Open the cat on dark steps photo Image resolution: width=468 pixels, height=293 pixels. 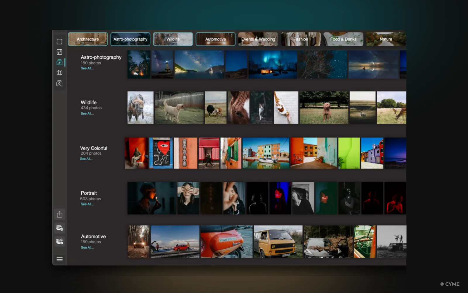coord(261,108)
